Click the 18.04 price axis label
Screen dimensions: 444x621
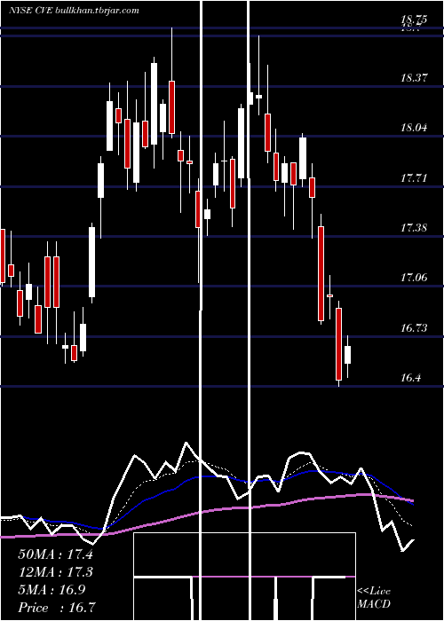coord(414,128)
